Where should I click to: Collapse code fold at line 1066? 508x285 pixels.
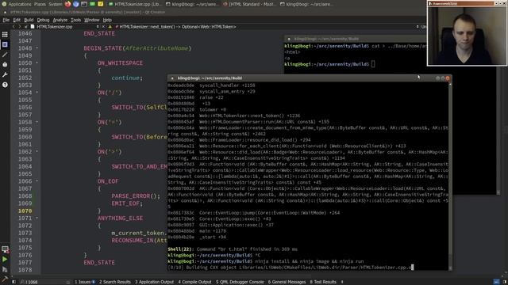37,181
